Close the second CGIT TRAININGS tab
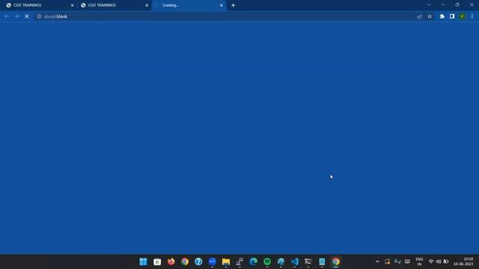This screenshot has height=269, width=479. tap(147, 5)
